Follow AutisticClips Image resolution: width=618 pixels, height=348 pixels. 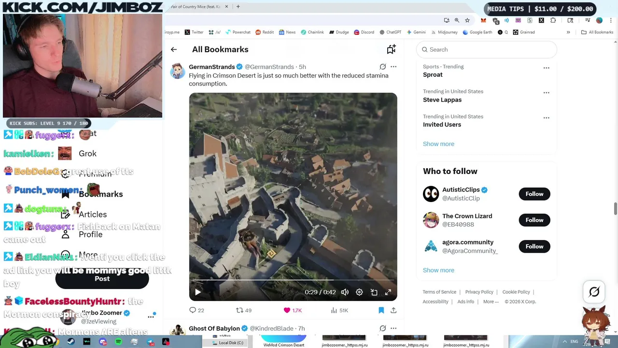coord(534,194)
